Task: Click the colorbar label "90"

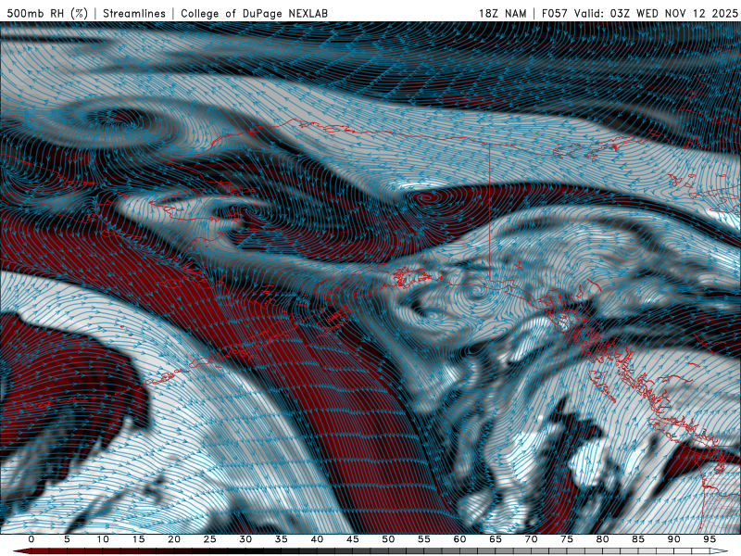Action: click(673, 539)
